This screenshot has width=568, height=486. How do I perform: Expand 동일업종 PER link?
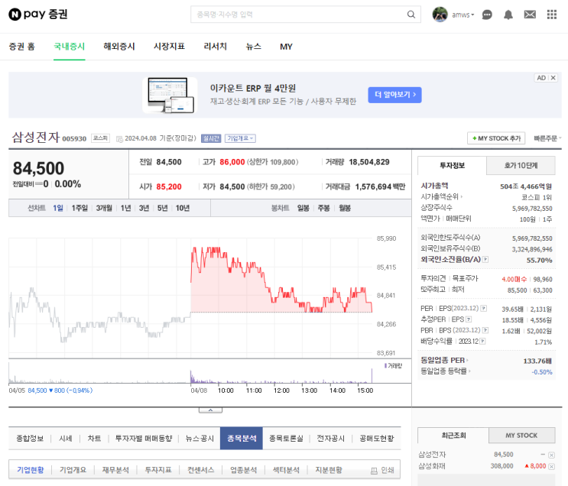pos(444,361)
